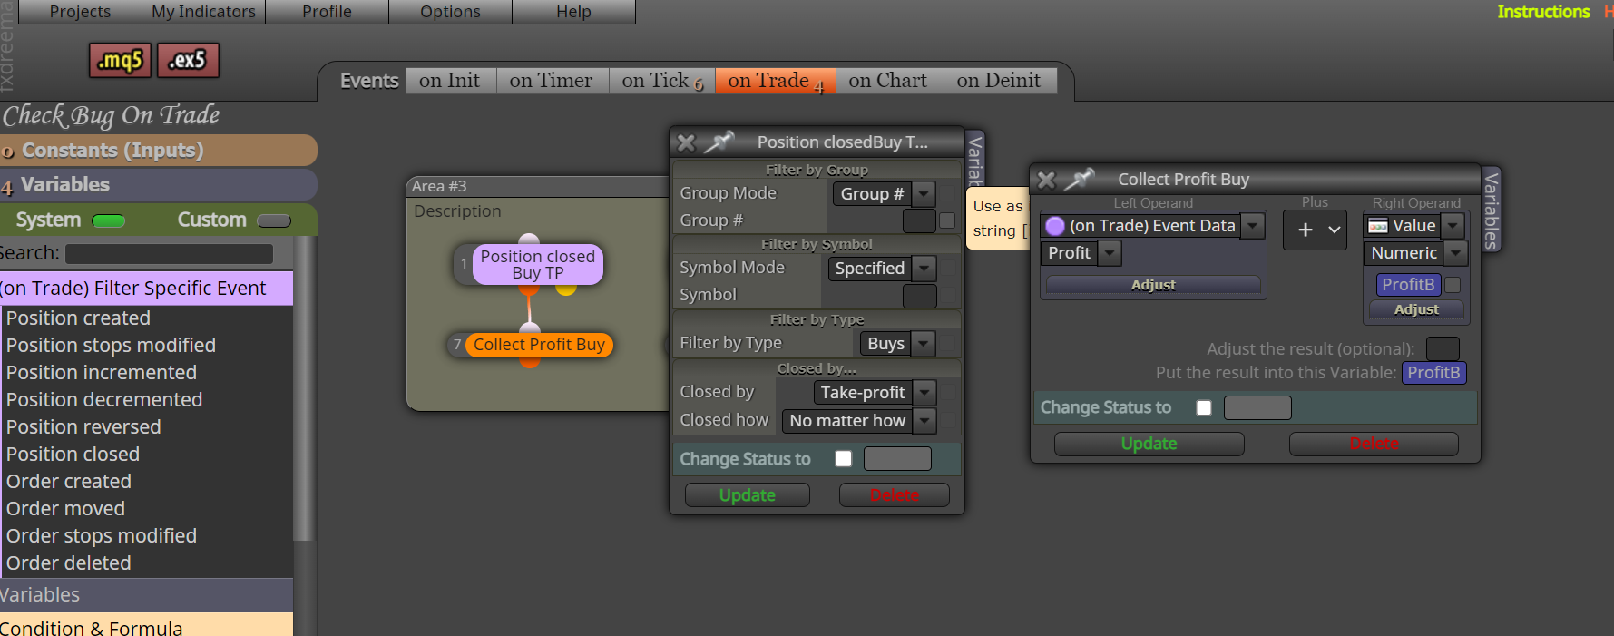Open the Profile menu
This screenshot has width=1614, height=636.
[x=327, y=12]
